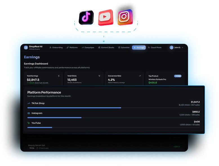Select the Scheduler tab
Screen dimensions: 219x166
point(124,47)
